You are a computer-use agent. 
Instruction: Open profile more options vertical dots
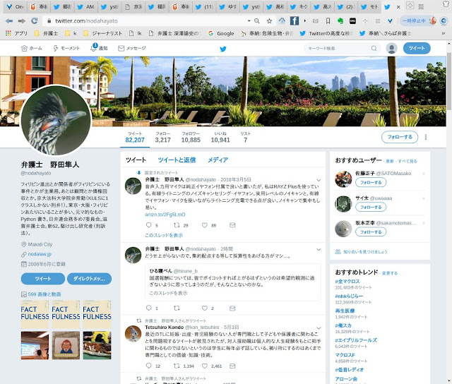coord(426,137)
